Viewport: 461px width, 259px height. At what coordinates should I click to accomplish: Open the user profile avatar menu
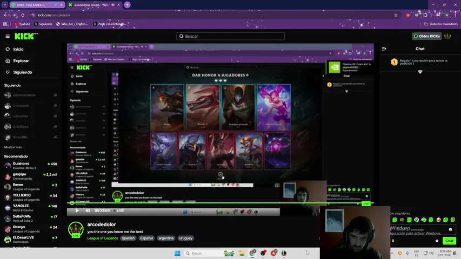pos(448,36)
